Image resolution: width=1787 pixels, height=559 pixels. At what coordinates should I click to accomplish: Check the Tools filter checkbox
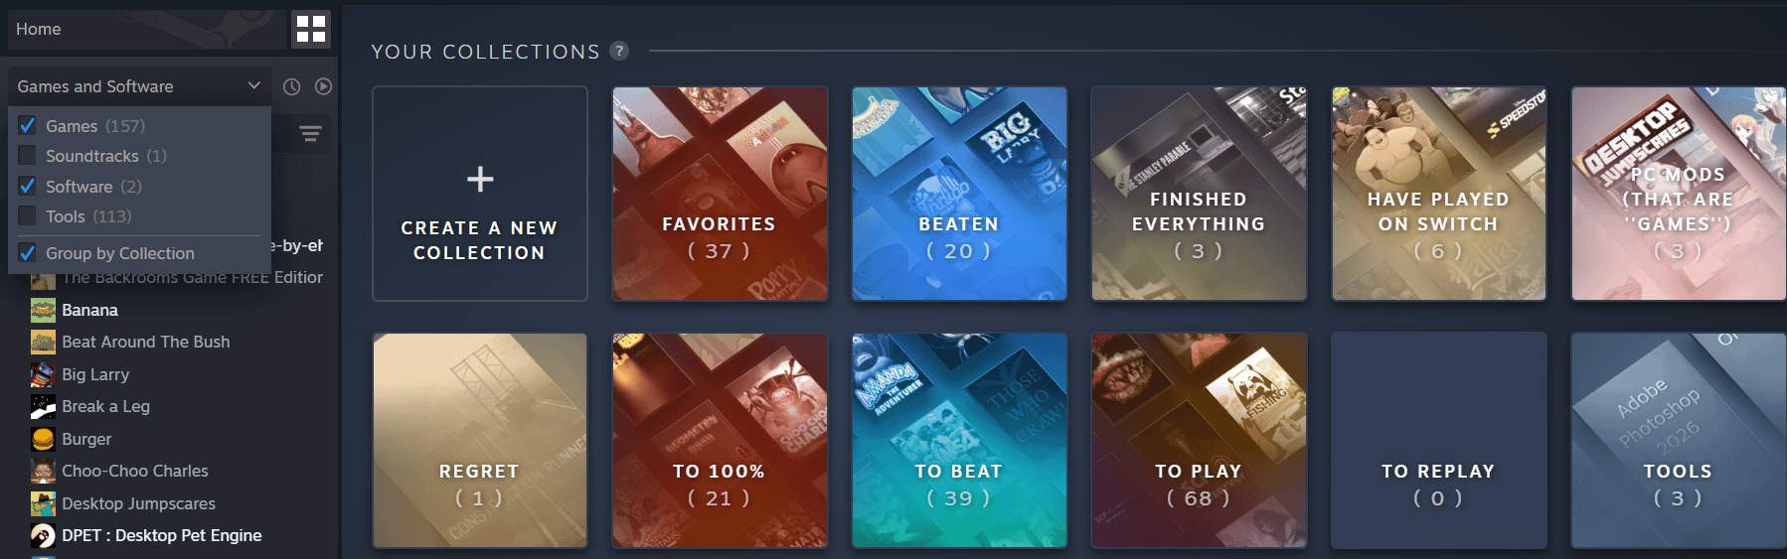pos(28,216)
